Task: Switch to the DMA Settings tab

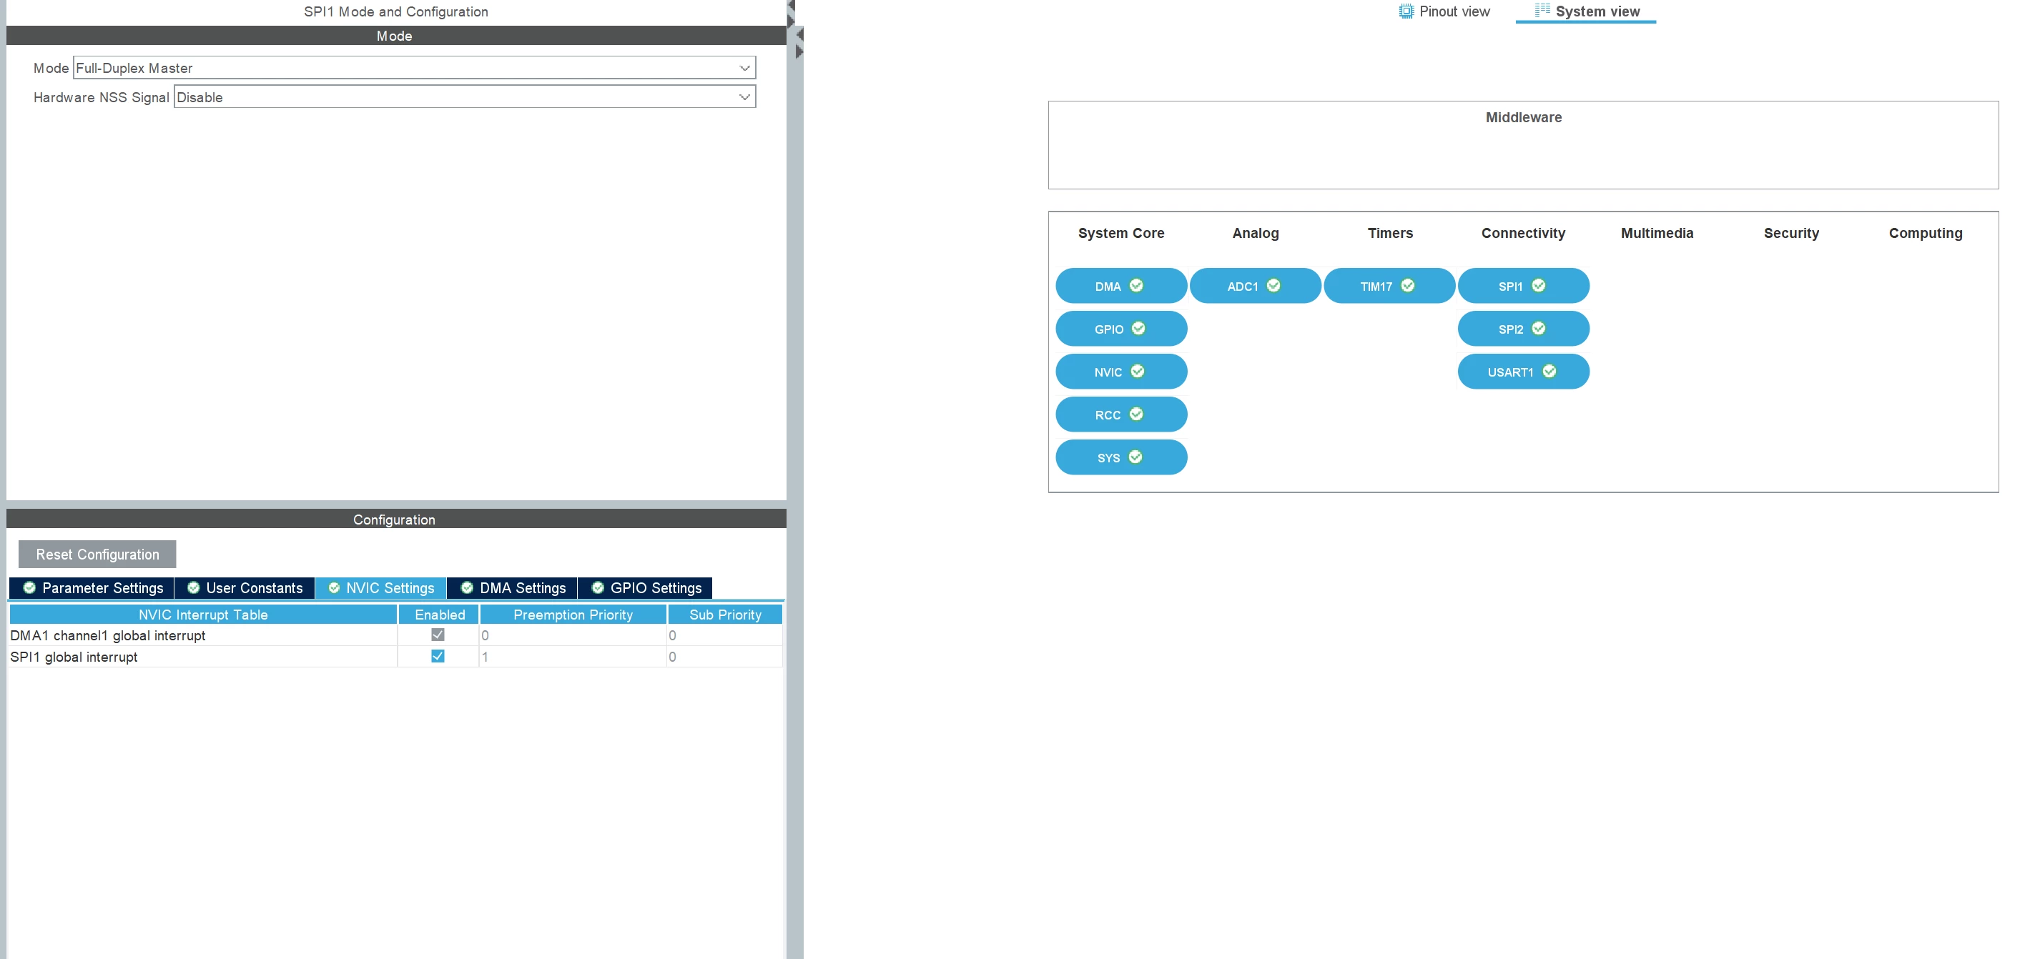Action: point(513,588)
